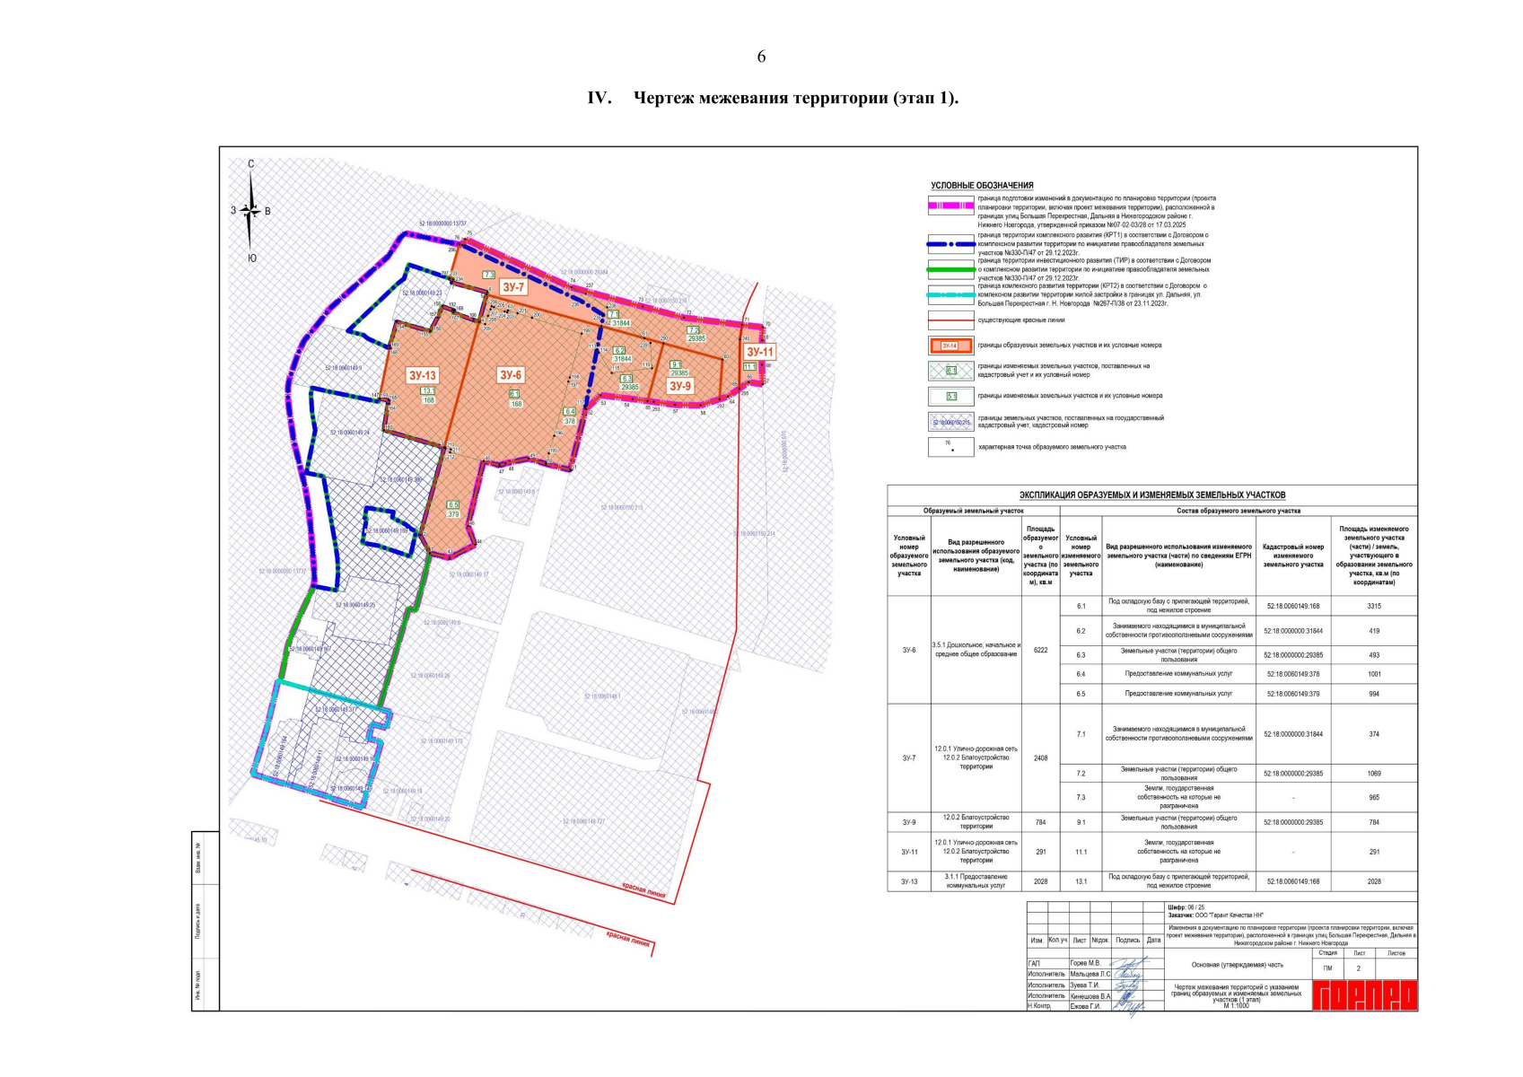Click the green ТИР boundary legend swatch
This screenshot has width=1523, height=1077.
[x=950, y=268]
